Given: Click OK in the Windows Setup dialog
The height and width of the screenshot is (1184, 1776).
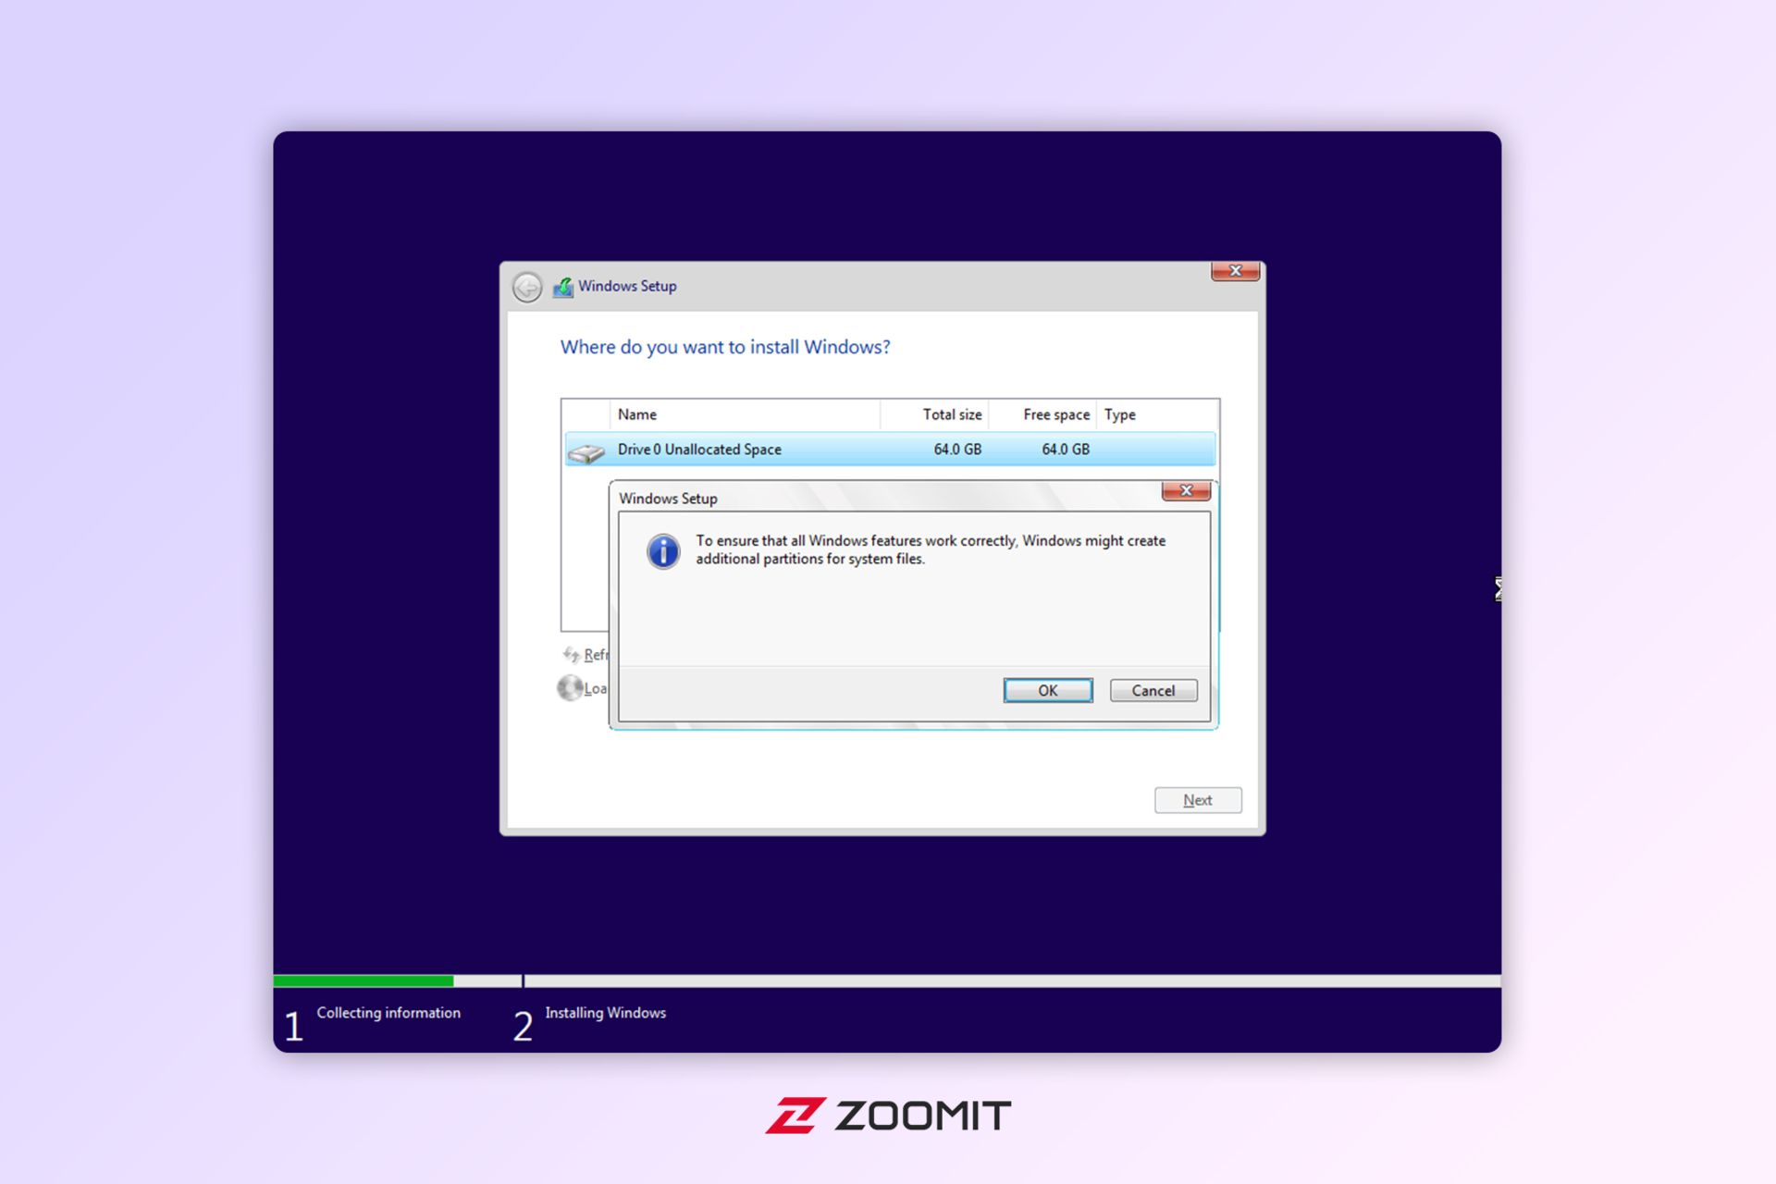Looking at the screenshot, I should point(1047,690).
